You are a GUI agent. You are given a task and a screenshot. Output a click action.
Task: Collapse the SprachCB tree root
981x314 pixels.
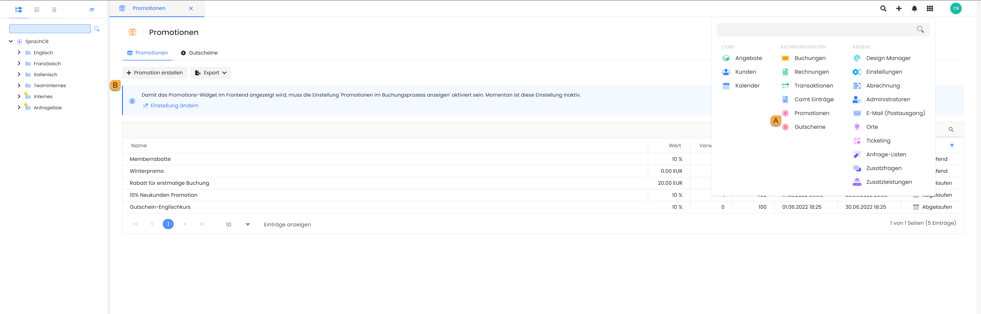point(11,42)
